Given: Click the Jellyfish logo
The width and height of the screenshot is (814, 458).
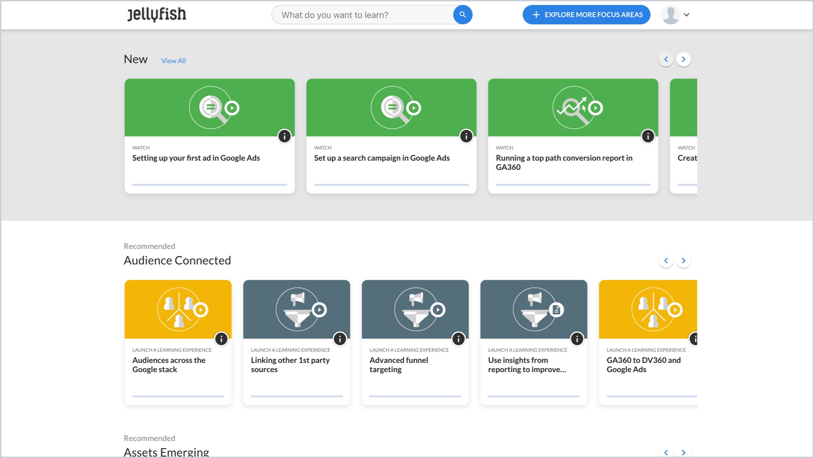Looking at the screenshot, I should 156,14.
